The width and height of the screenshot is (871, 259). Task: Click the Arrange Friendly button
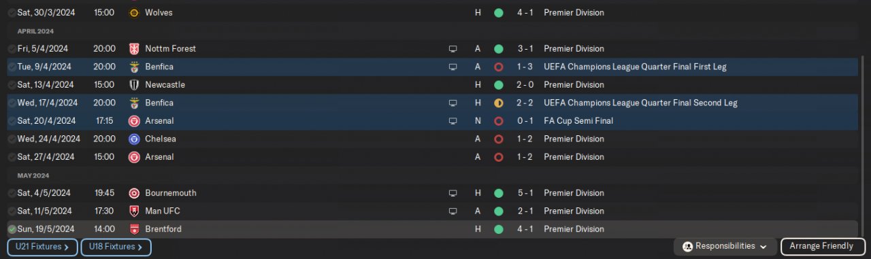823,246
